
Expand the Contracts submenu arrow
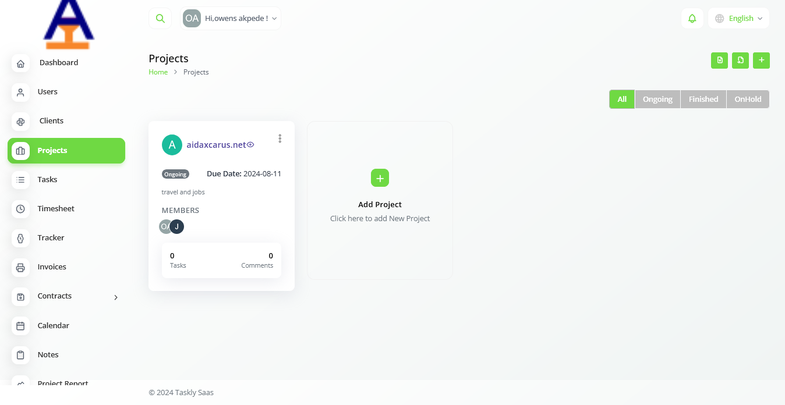[x=116, y=297]
